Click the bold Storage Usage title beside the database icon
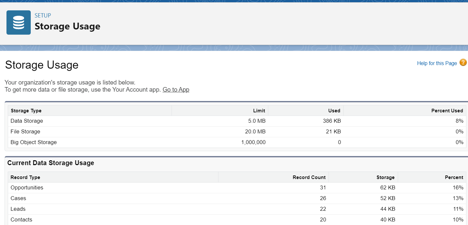 click(67, 26)
